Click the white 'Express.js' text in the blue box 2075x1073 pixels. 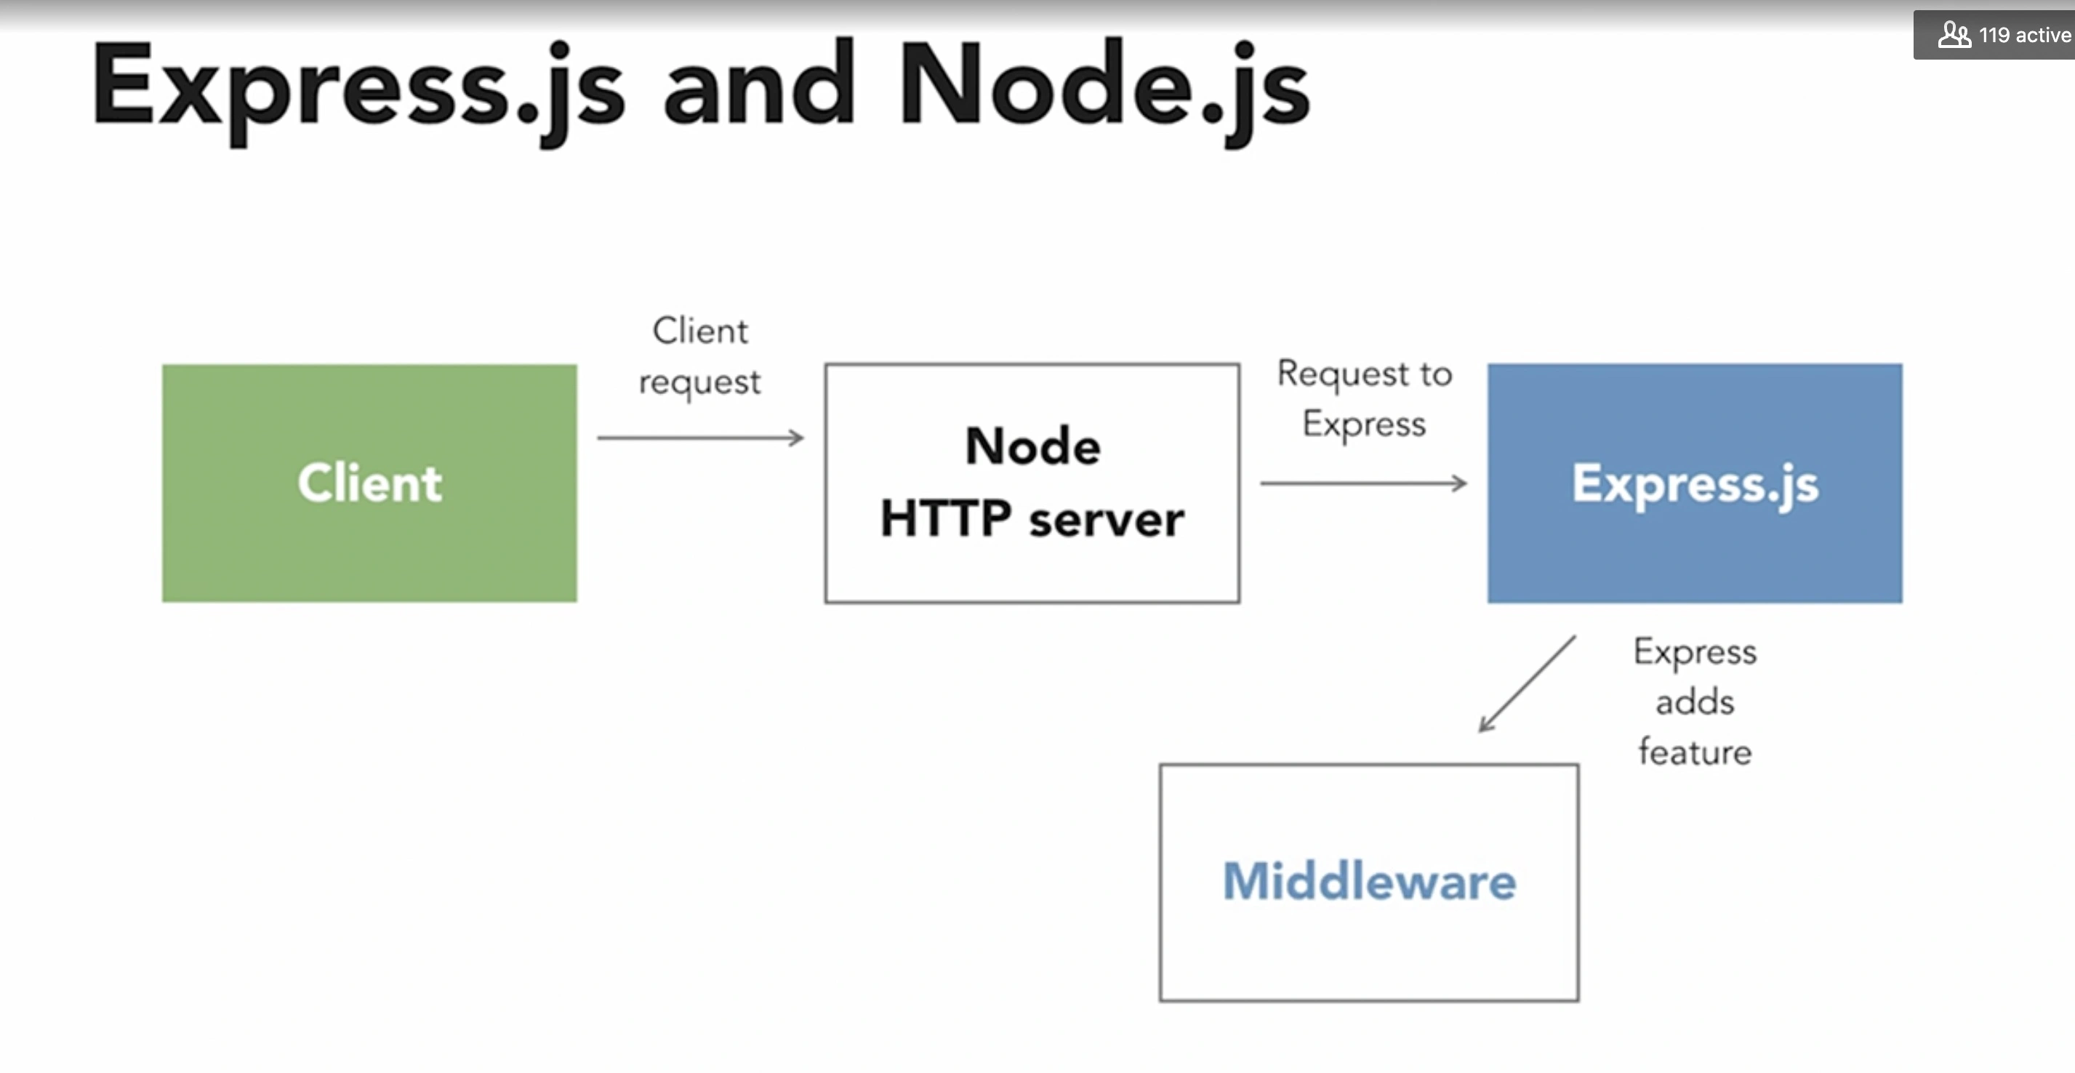click(1694, 483)
